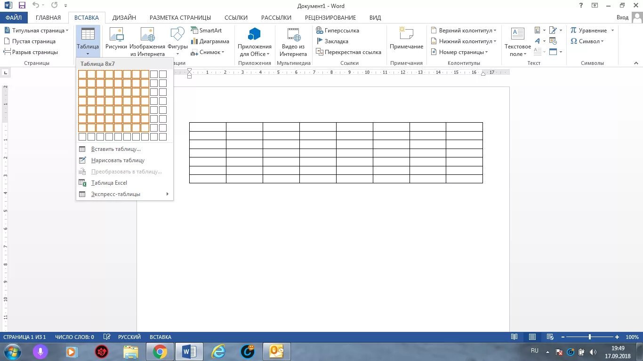Click the zoom slider handle
This screenshot has width=643, height=361.
click(589, 337)
